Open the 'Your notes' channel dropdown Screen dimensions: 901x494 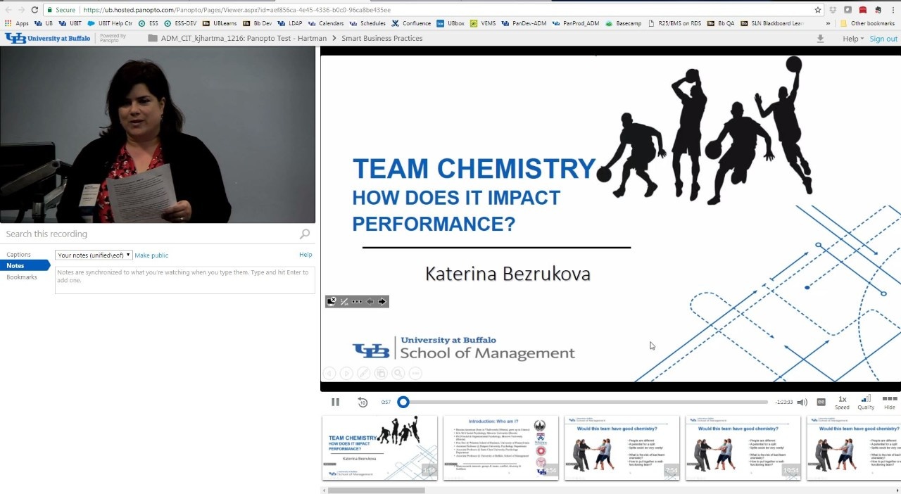(94, 255)
